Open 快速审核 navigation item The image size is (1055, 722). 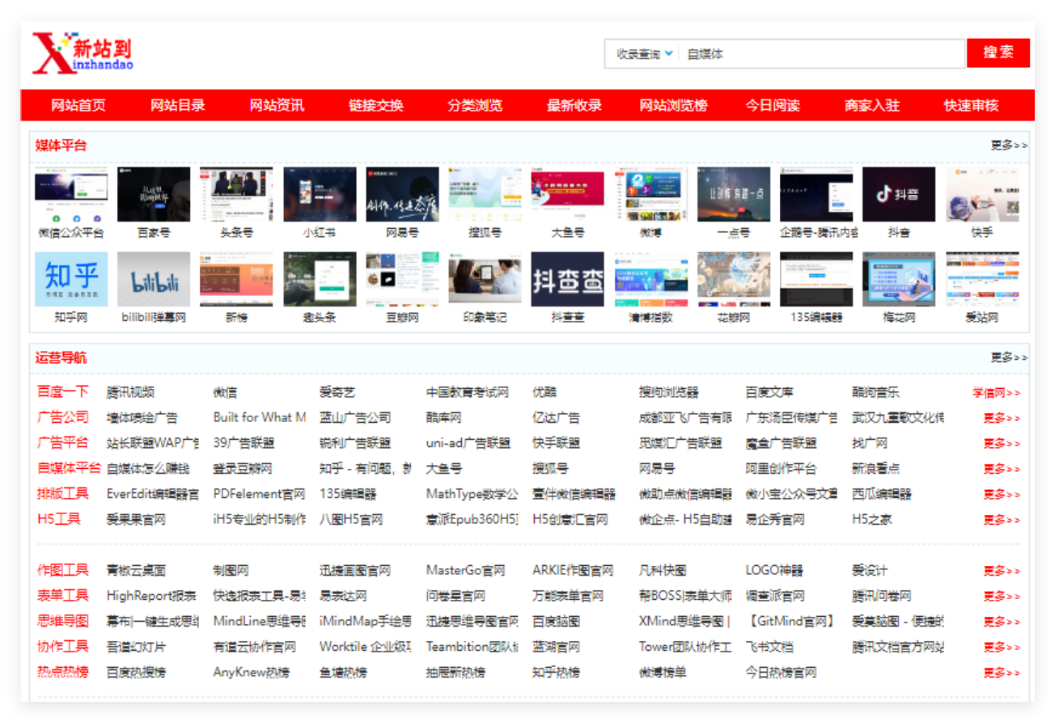coord(971,105)
